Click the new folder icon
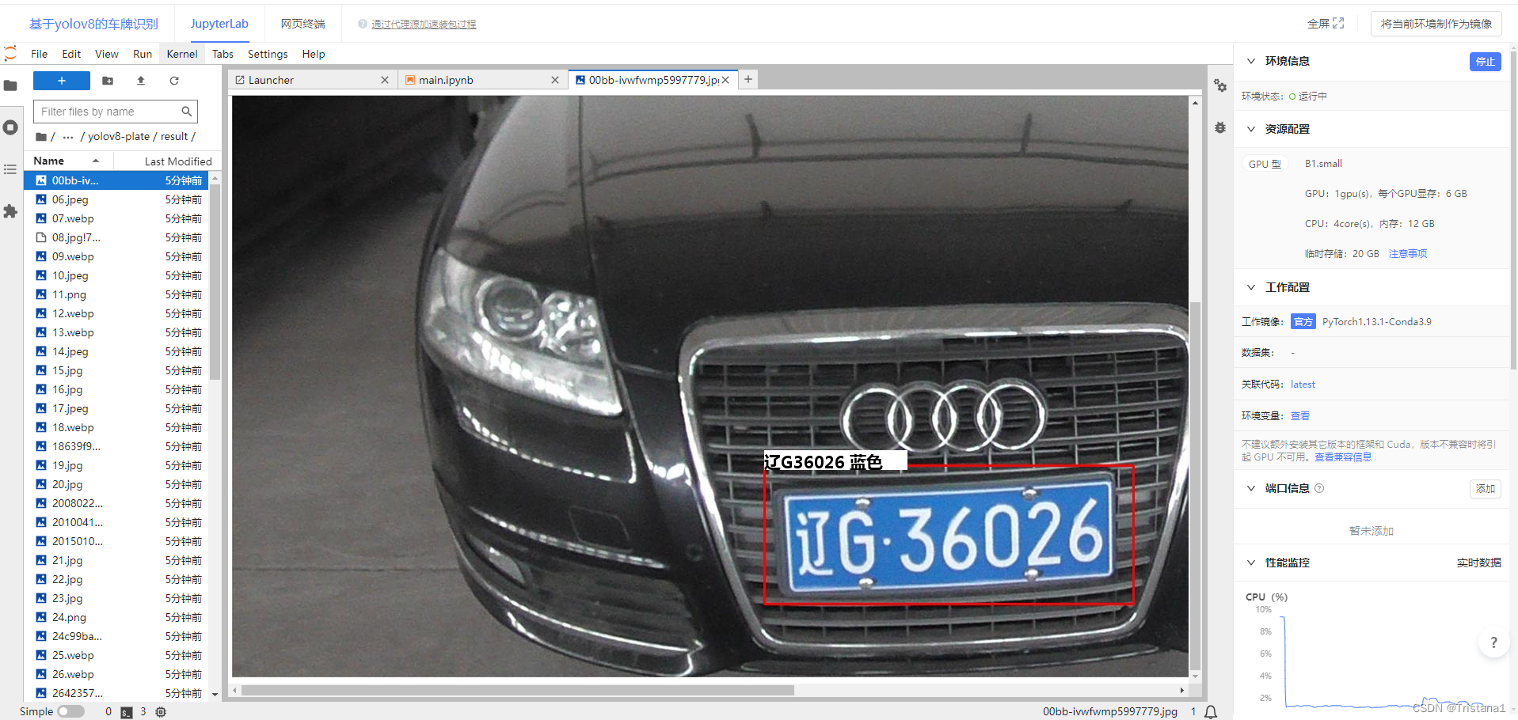This screenshot has height=720, width=1518. pos(108,81)
